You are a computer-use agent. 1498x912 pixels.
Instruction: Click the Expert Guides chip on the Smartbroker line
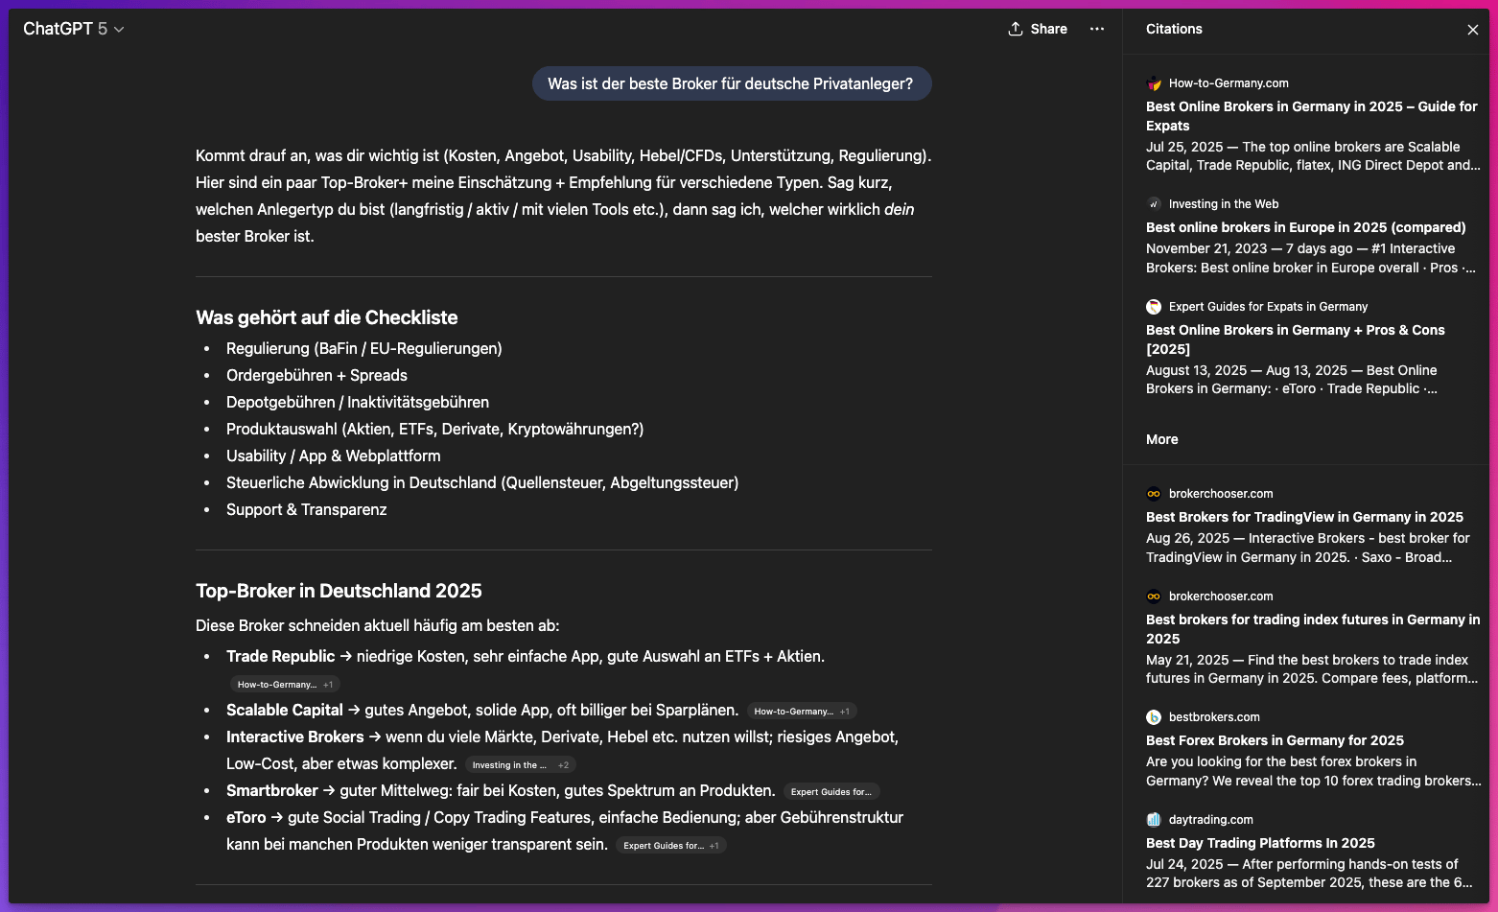tap(831, 792)
